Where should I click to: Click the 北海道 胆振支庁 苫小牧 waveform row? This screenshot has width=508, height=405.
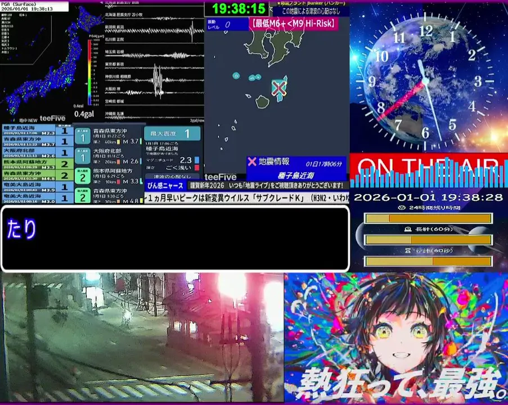[154, 17]
